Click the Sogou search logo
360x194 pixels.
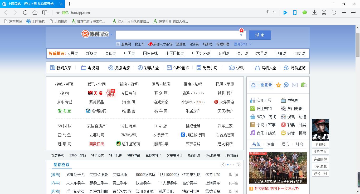click(95, 34)
